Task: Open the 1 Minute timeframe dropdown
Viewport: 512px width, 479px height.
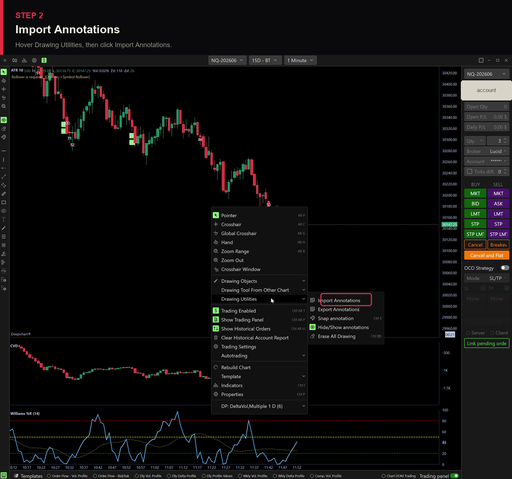Action: pos(300,60)
